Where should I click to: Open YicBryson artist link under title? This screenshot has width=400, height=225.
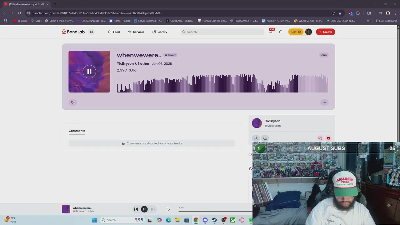point(125,63)
